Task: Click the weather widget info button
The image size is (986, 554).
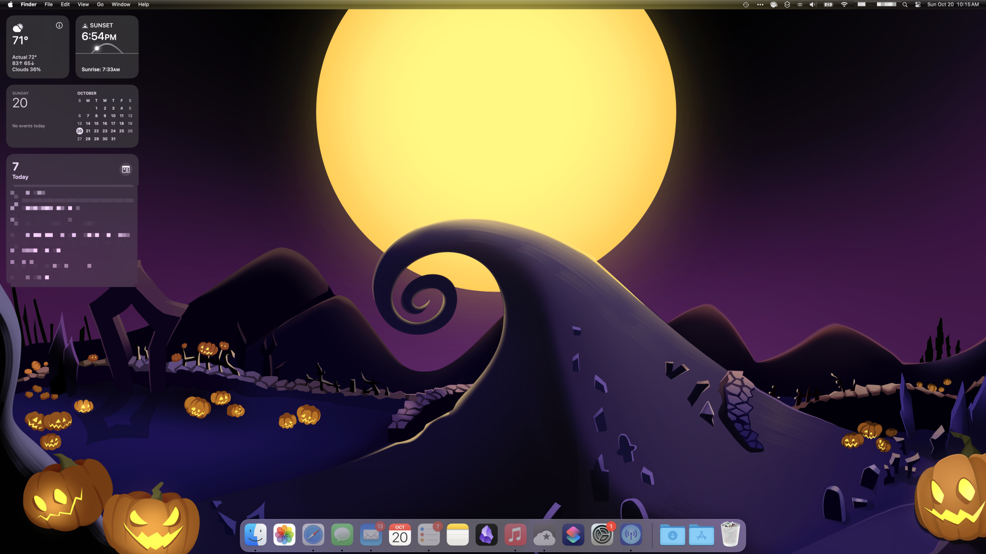Action: 59,25
